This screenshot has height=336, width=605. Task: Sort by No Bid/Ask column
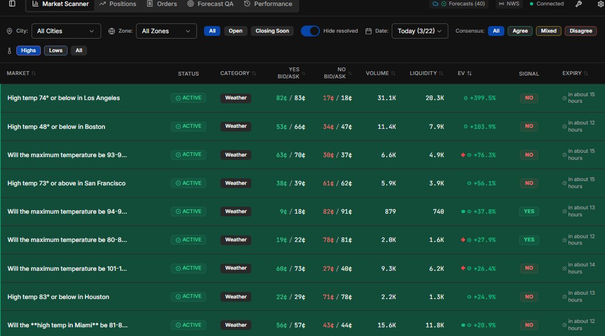click(x=338, y=73)
